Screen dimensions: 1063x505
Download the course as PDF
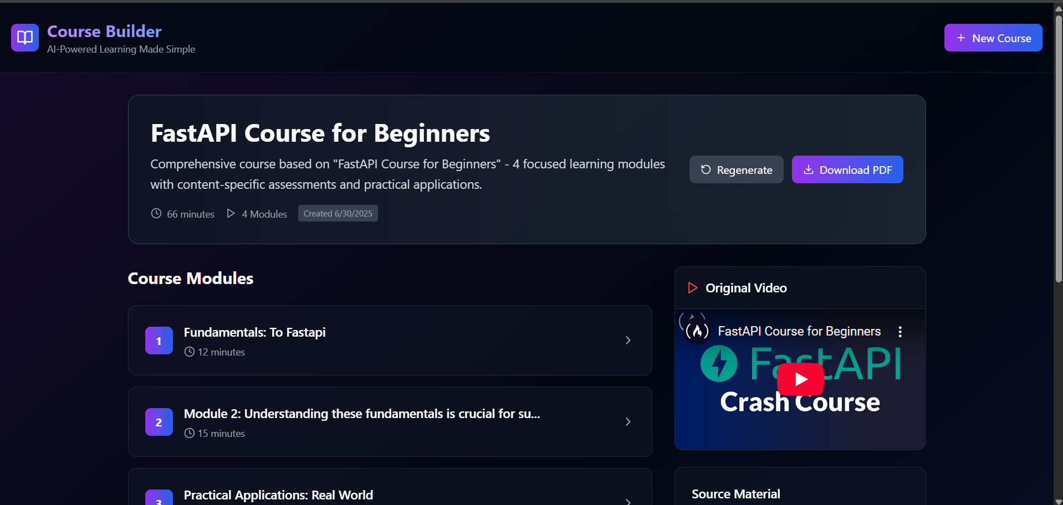[847, 169]
